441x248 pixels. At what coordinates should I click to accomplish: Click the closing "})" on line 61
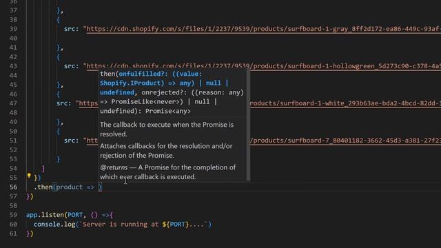30,234
